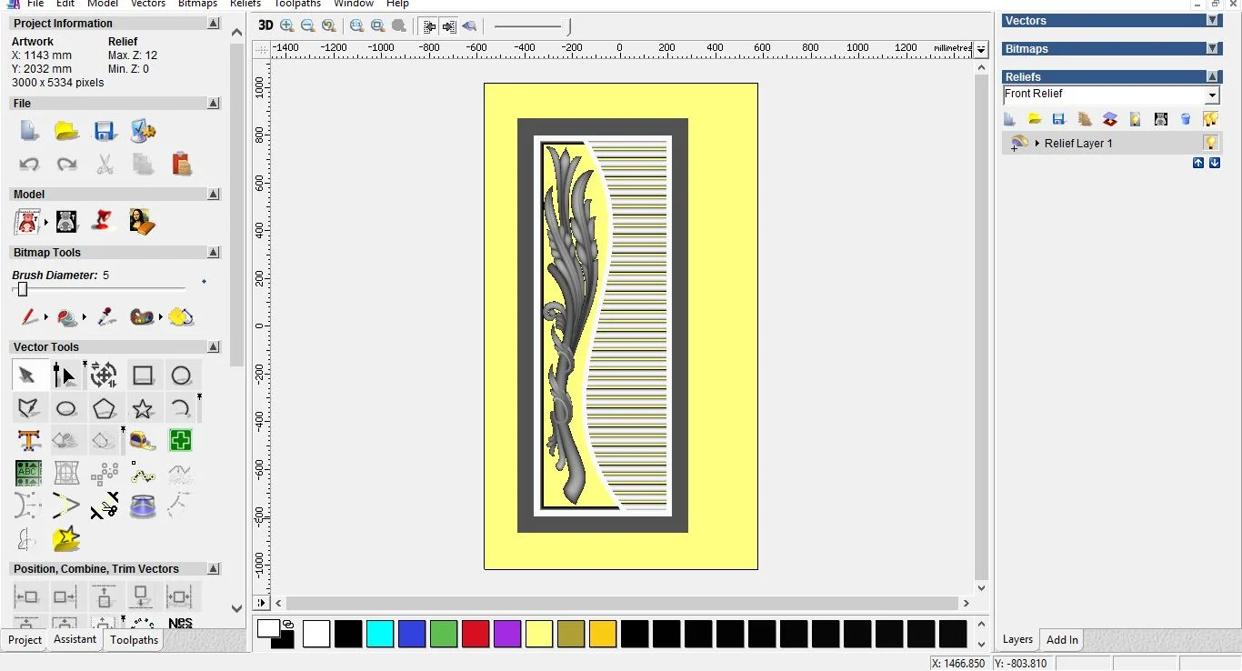Switch to the Toolpaths tab

(135, 640)
